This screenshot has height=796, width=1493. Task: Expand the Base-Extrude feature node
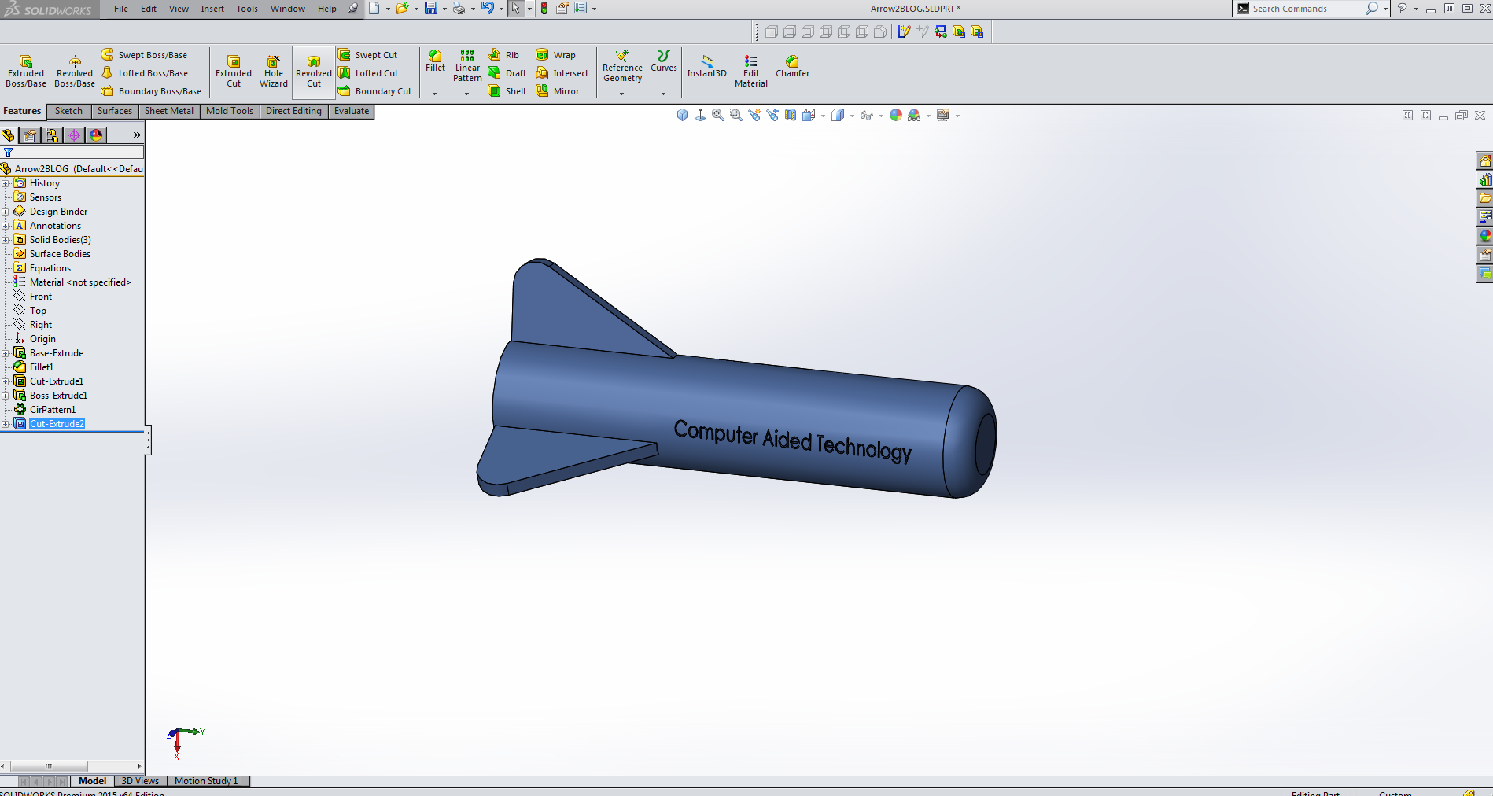click(x=6, y=353)
